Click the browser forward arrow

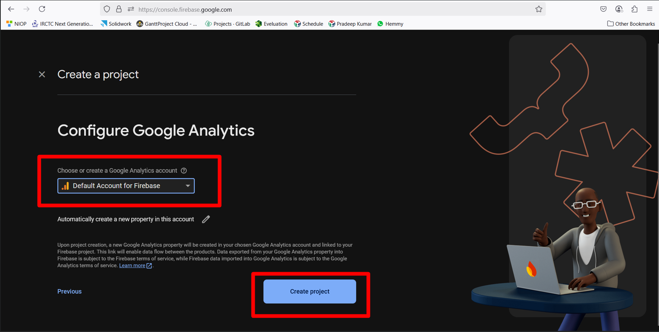(x=27, y=9)
